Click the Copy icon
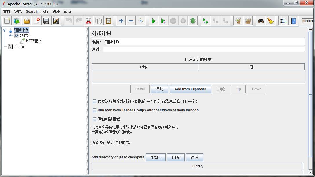 [99, 21]
